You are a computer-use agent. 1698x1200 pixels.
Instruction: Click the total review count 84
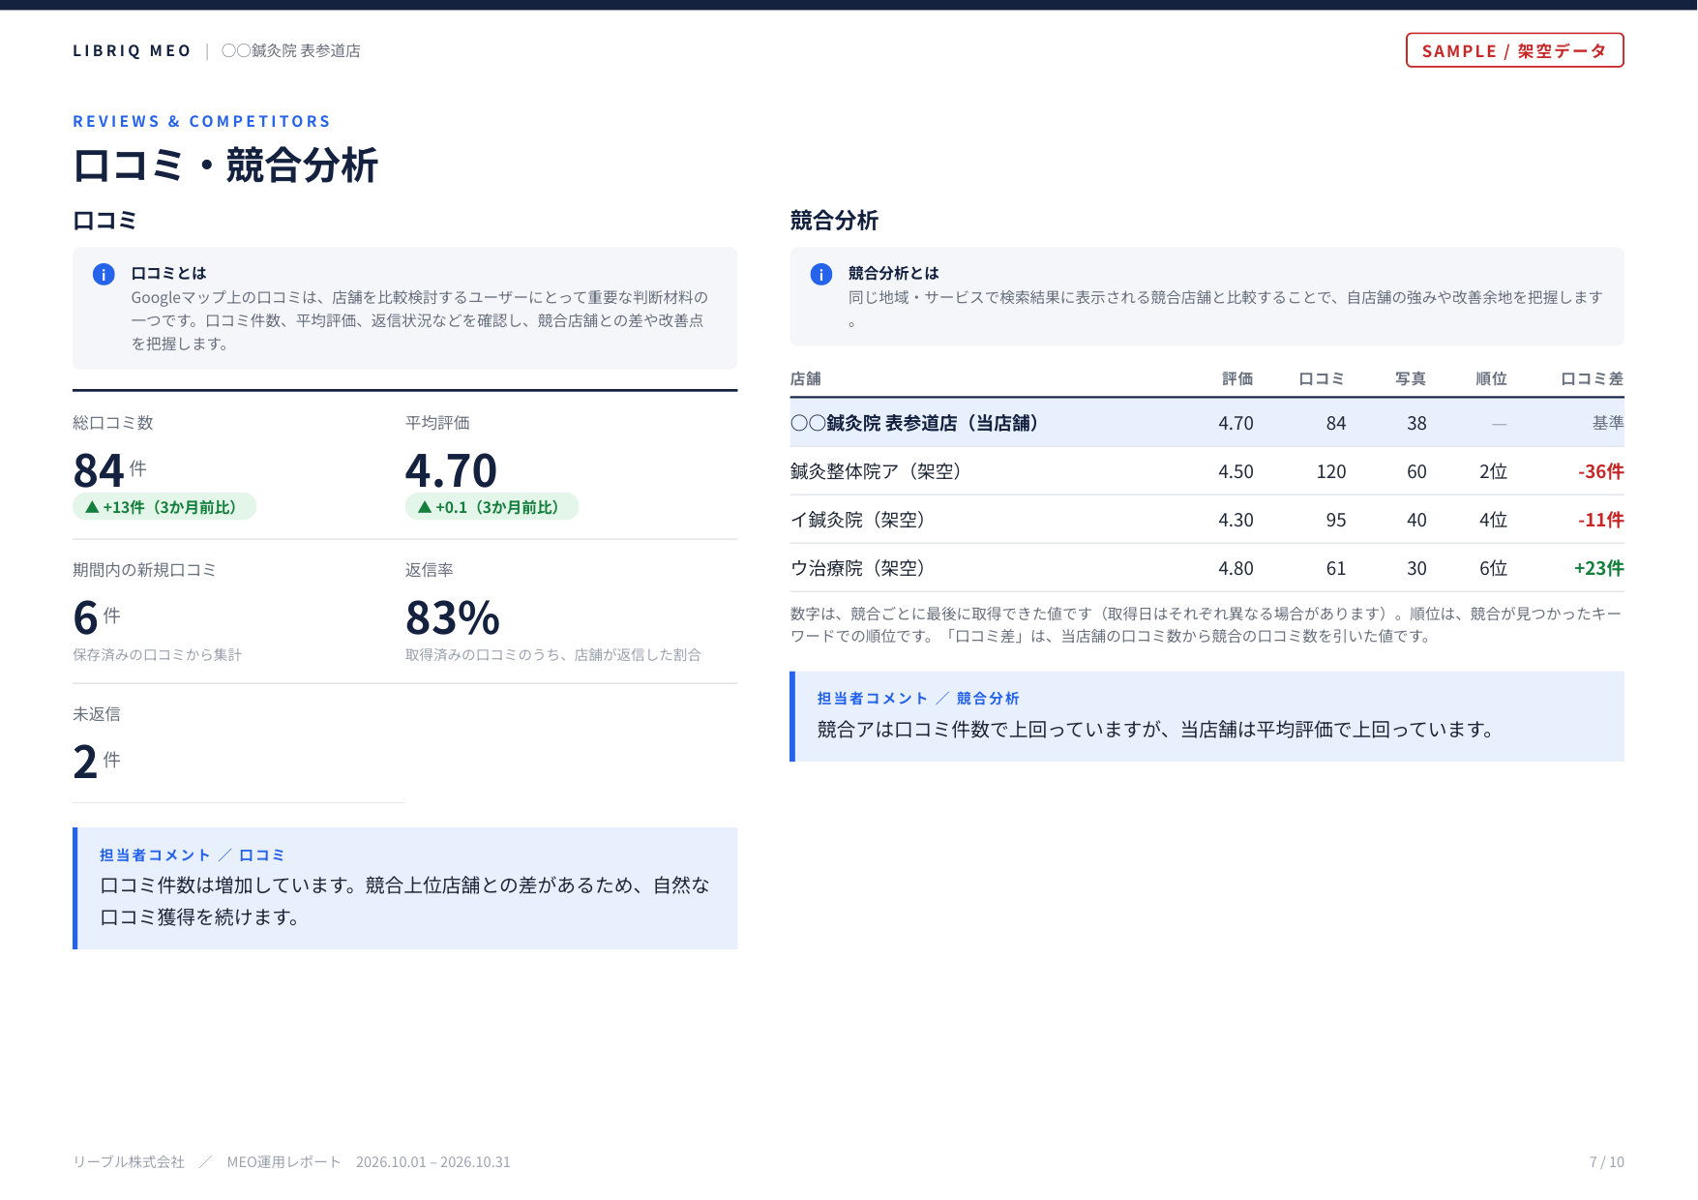[99, 471]
